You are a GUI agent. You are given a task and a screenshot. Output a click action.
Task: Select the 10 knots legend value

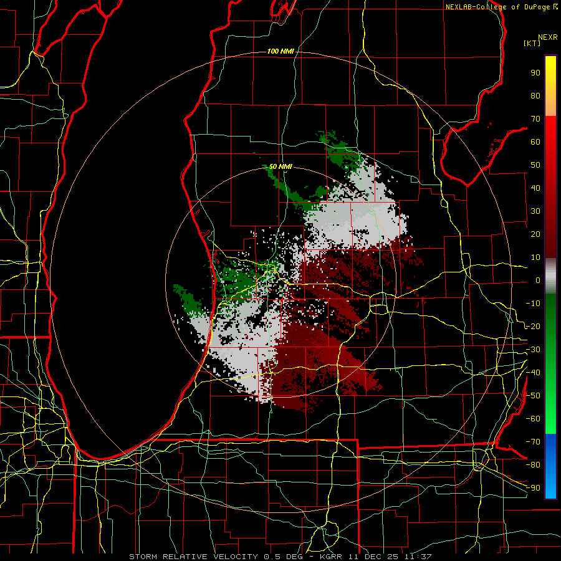535,257
